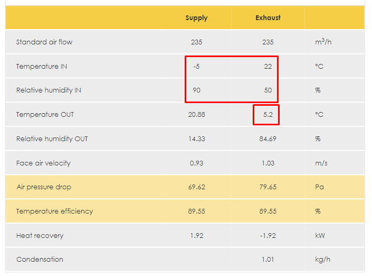
Task: Click the humidity OUT value 84.69
Action: 268,139
